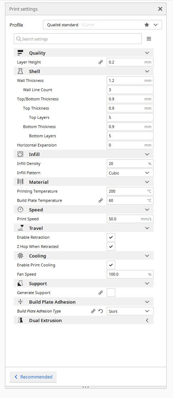Click the link icon beside Build Plate Adhesion Type
173x398 pixels.
pos(93,311)
